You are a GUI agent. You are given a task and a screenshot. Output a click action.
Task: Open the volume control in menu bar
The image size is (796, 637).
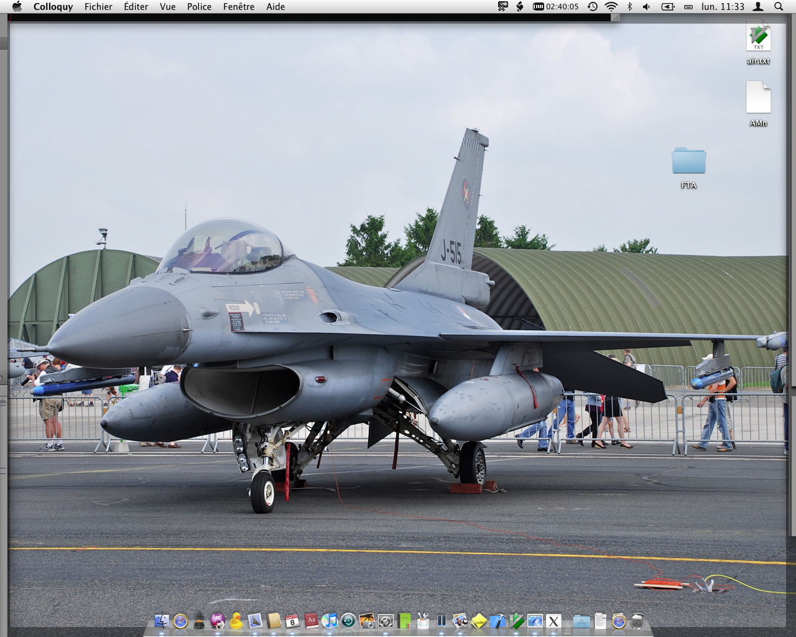pyautogui.click(x=647, y=7)
